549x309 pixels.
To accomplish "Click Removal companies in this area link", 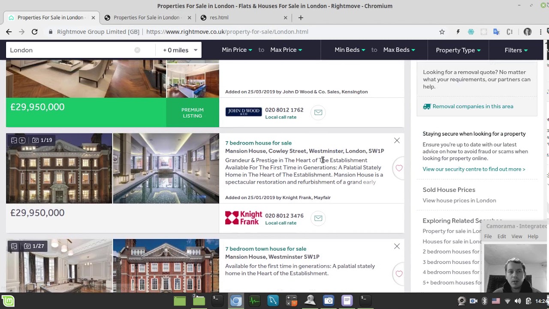I will (x=473, y=106).
